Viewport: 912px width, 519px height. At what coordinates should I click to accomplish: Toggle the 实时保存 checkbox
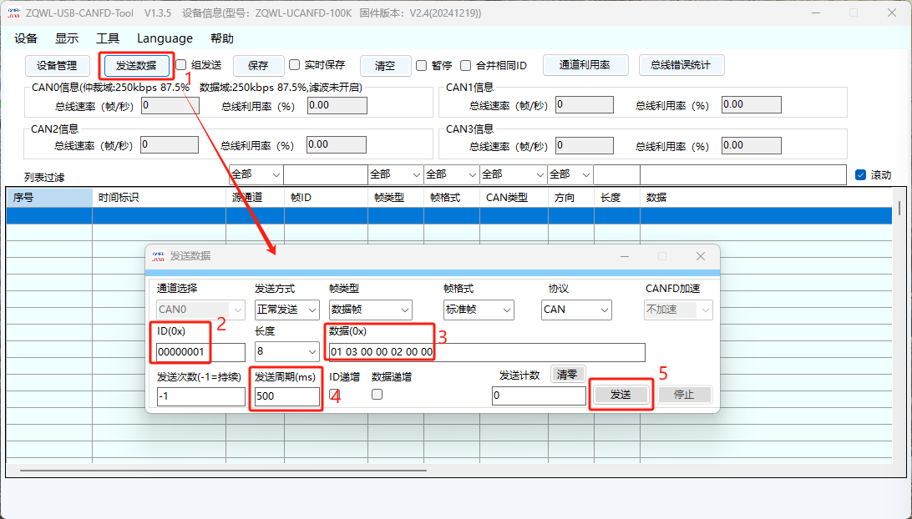click(x=295, y=65)
